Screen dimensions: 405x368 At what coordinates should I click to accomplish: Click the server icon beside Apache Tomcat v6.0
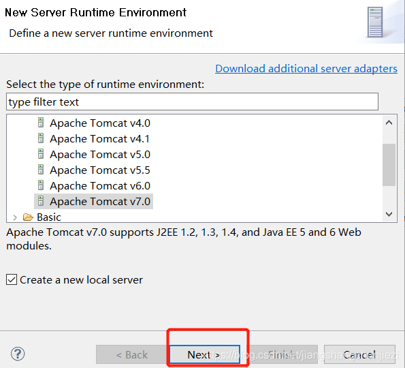[41, 185]
